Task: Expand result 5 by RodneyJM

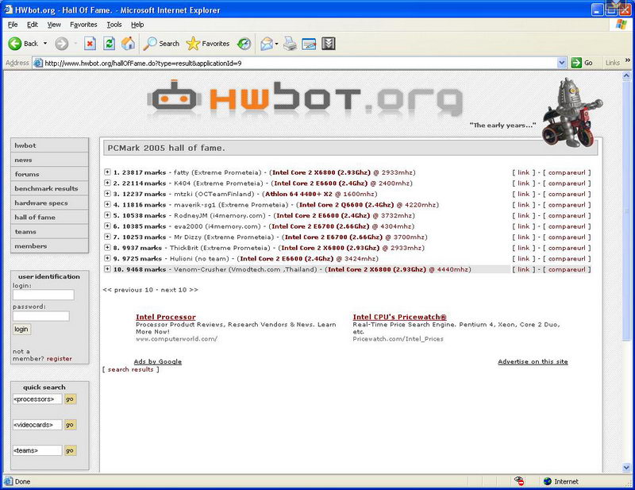Action: pos(107,215)
